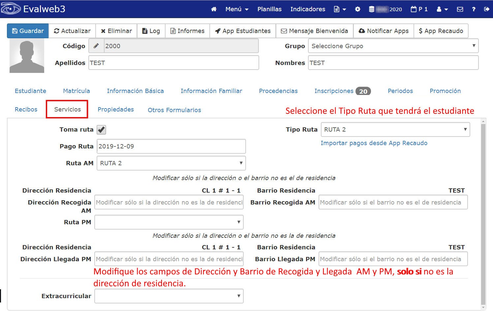Open the Tipo Ruta dropdown
This screenshot has height=314, width=493.
click(x=395, y=129)
